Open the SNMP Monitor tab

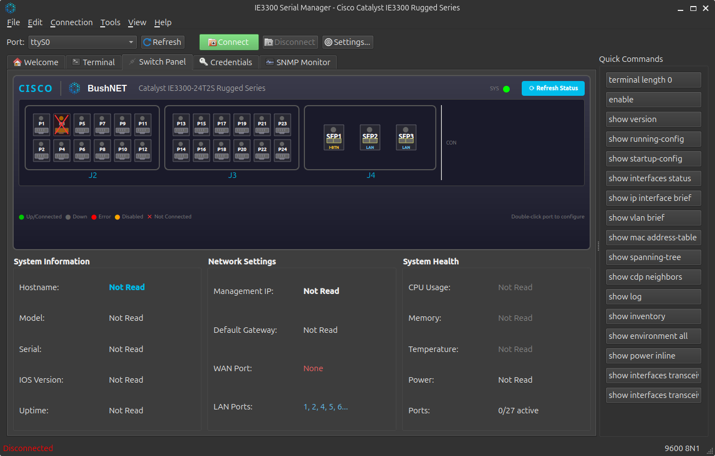pos(298,62)
